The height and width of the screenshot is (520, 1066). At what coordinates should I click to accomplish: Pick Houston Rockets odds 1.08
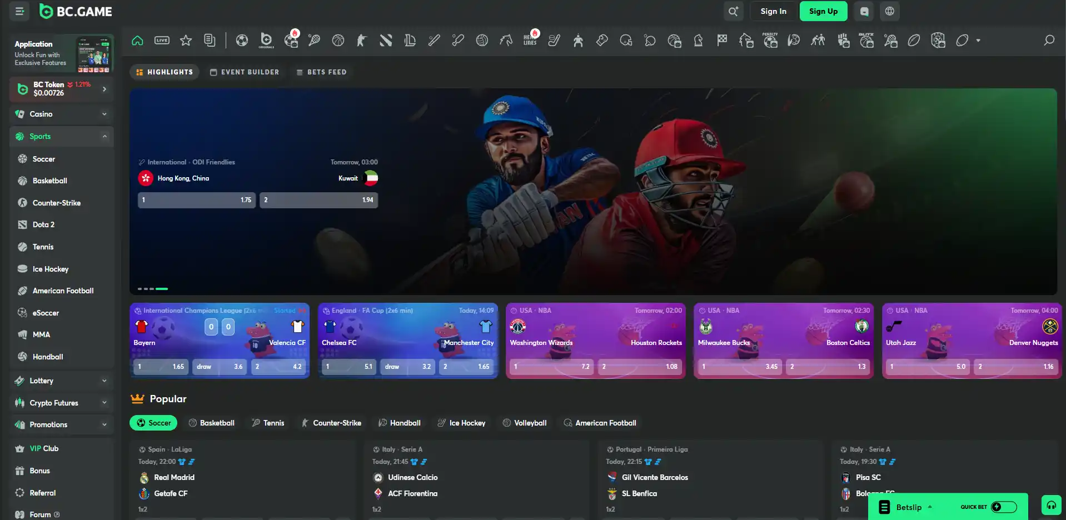(x=640, y=367)
